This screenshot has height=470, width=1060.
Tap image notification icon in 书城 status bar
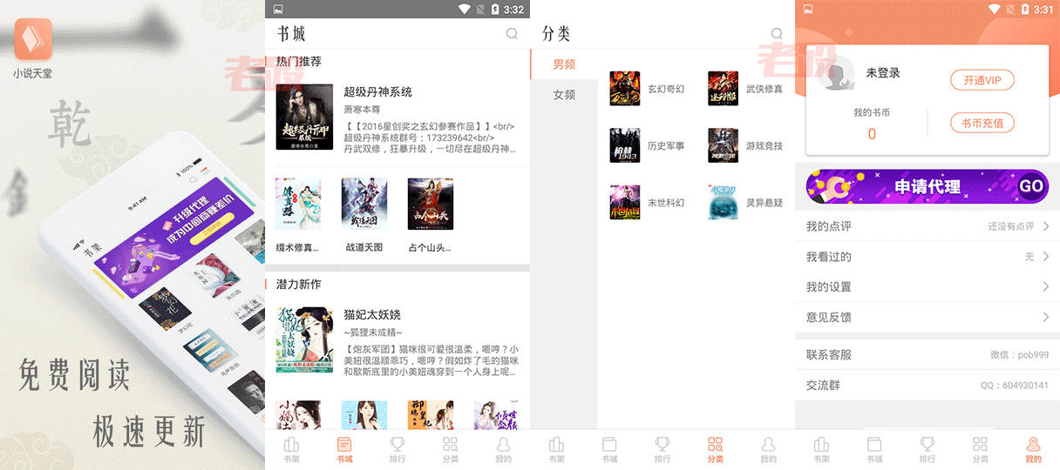(x=278, y=9)
